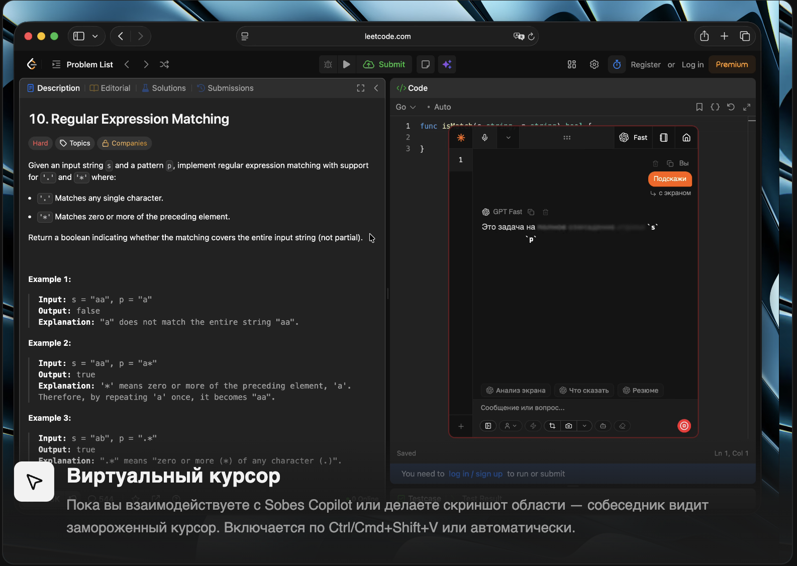This screenshot has height=566, width=797.
Task: Show the Topics tag
Action: [x=75, y=143]
